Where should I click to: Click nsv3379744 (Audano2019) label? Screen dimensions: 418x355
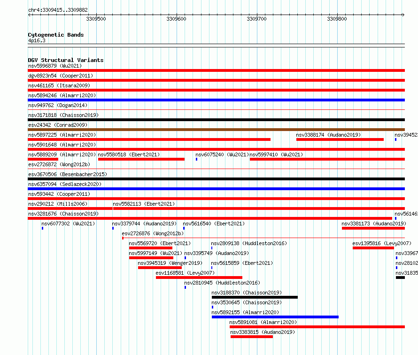(144, 224)
